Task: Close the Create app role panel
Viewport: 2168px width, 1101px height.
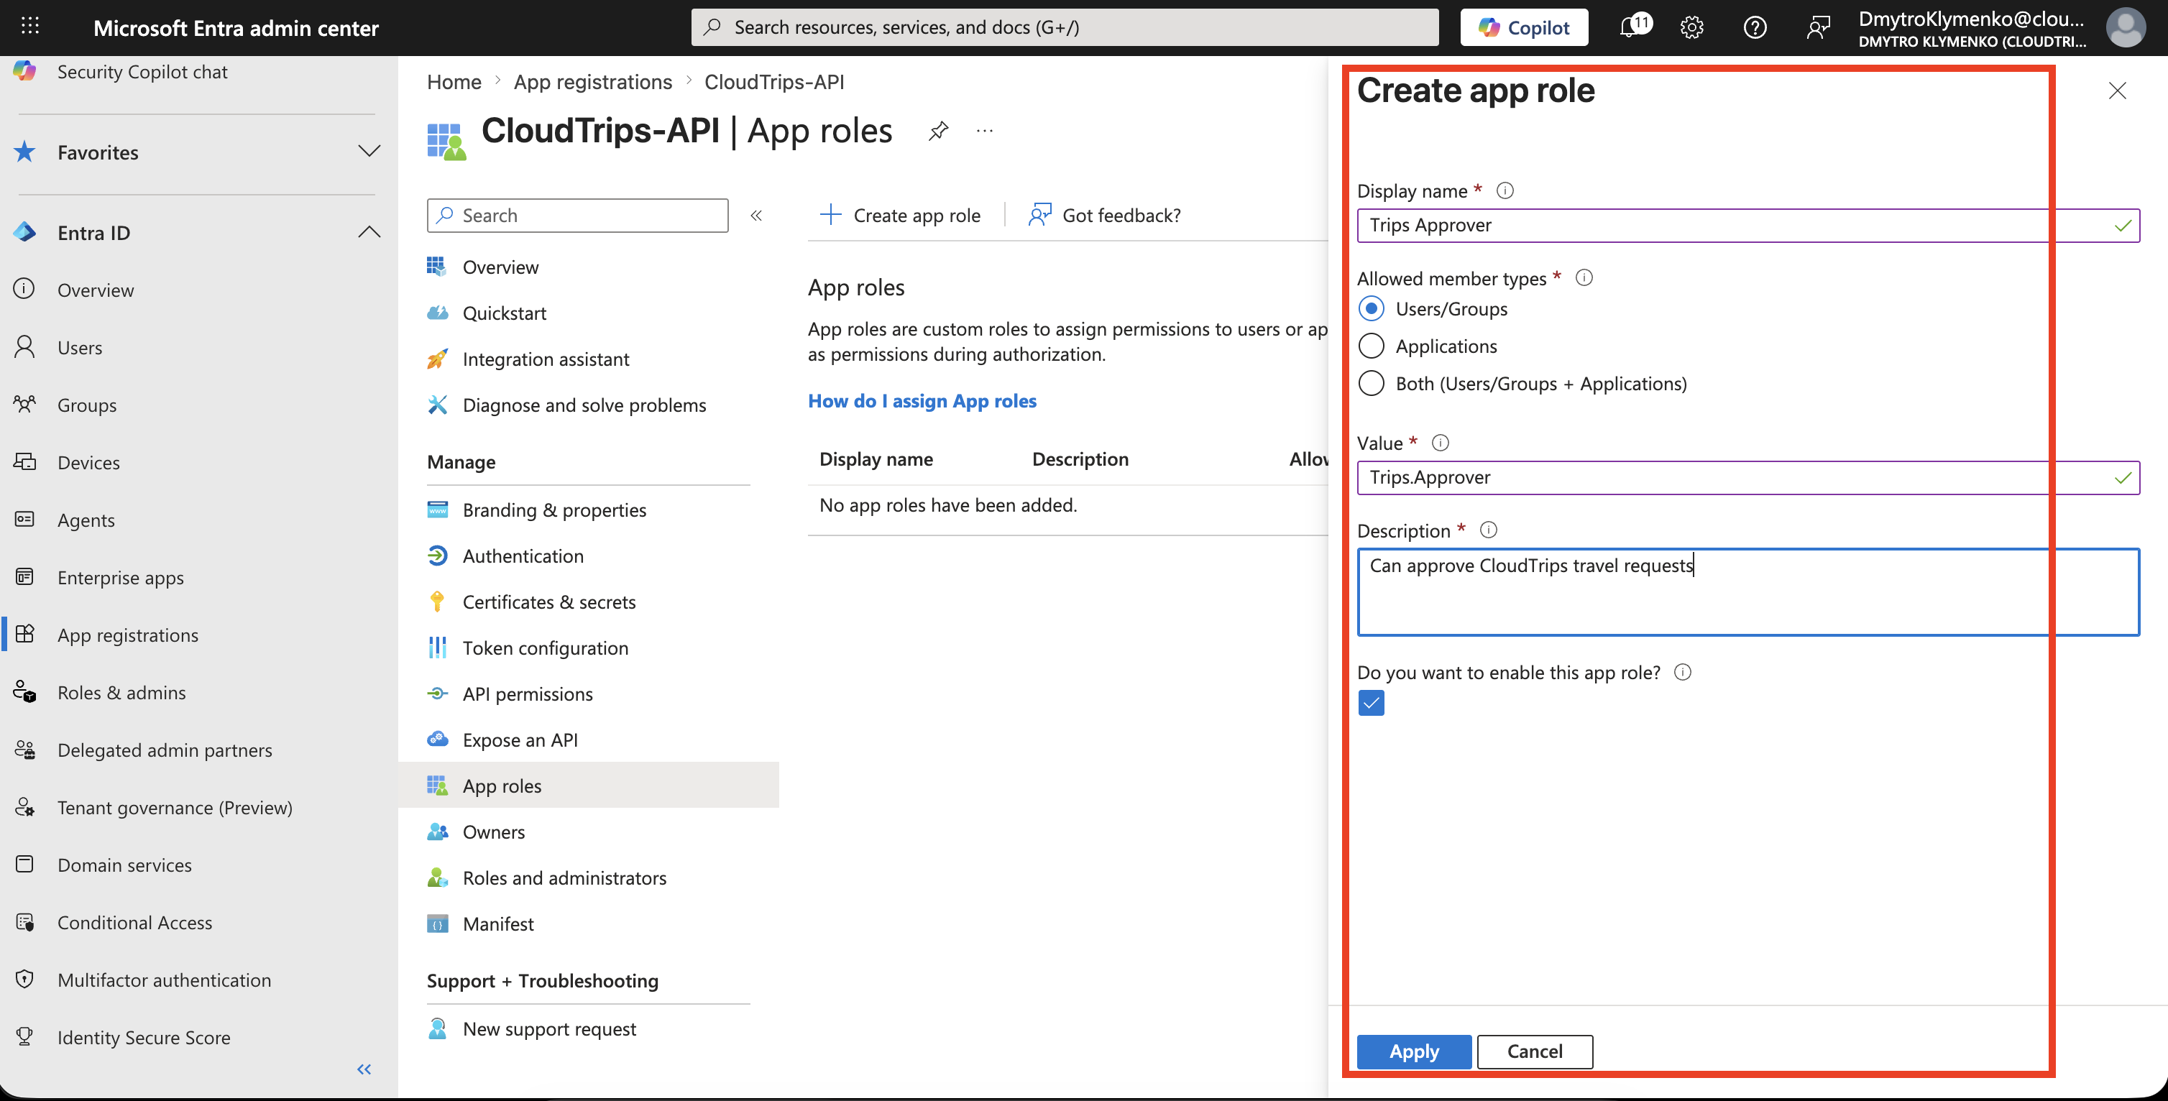Action: 2118,91
